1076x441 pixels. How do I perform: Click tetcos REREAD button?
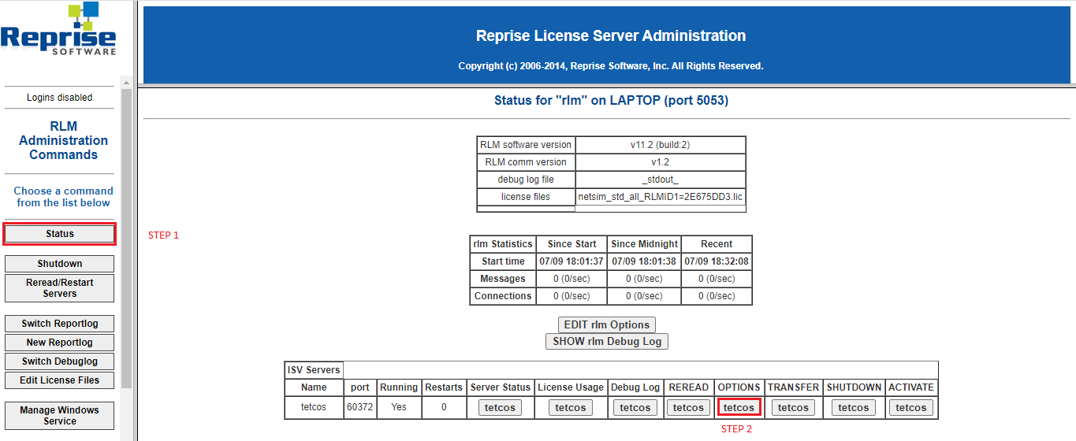(x=688, y=408)
